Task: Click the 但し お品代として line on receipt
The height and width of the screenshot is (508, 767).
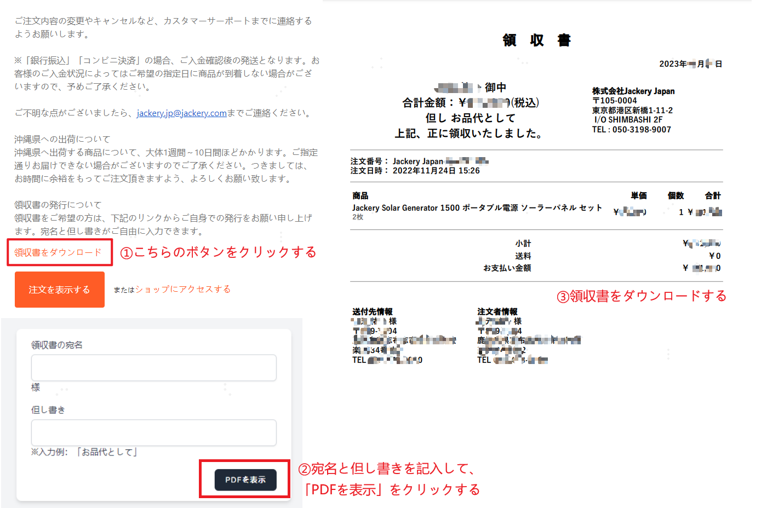Action: (x=471, y=118)
